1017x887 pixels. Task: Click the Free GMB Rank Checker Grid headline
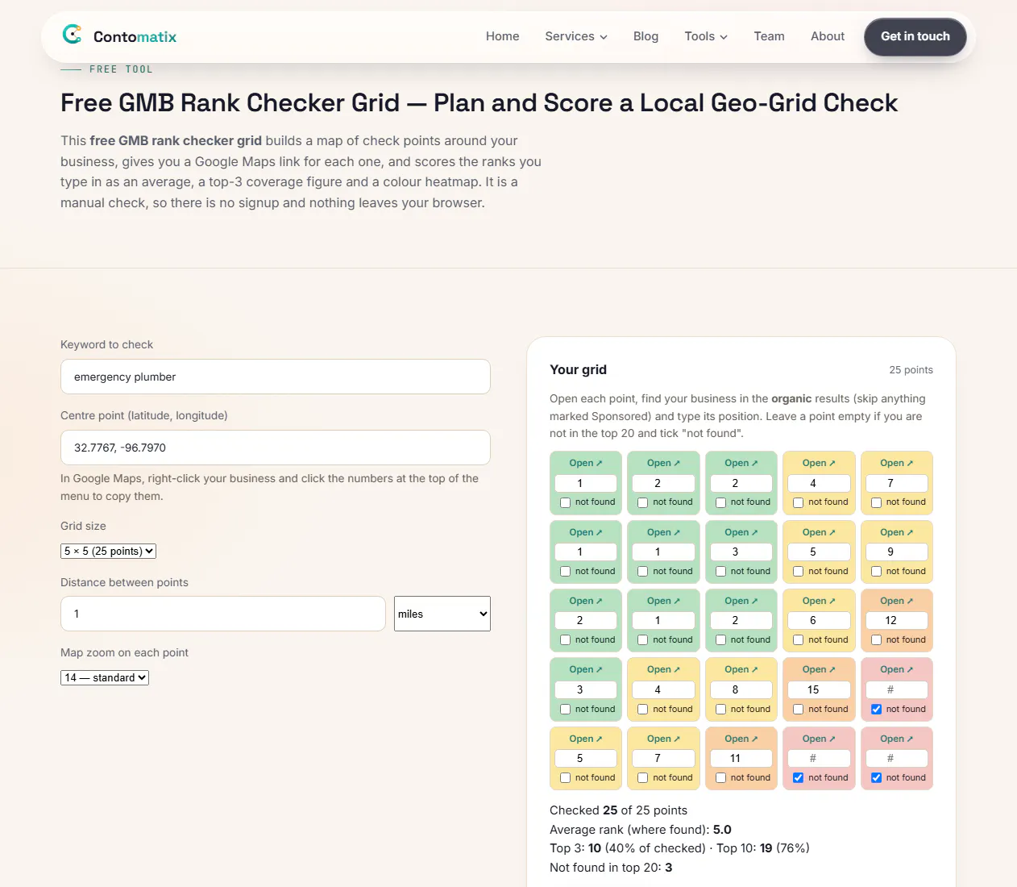point(479,103)
